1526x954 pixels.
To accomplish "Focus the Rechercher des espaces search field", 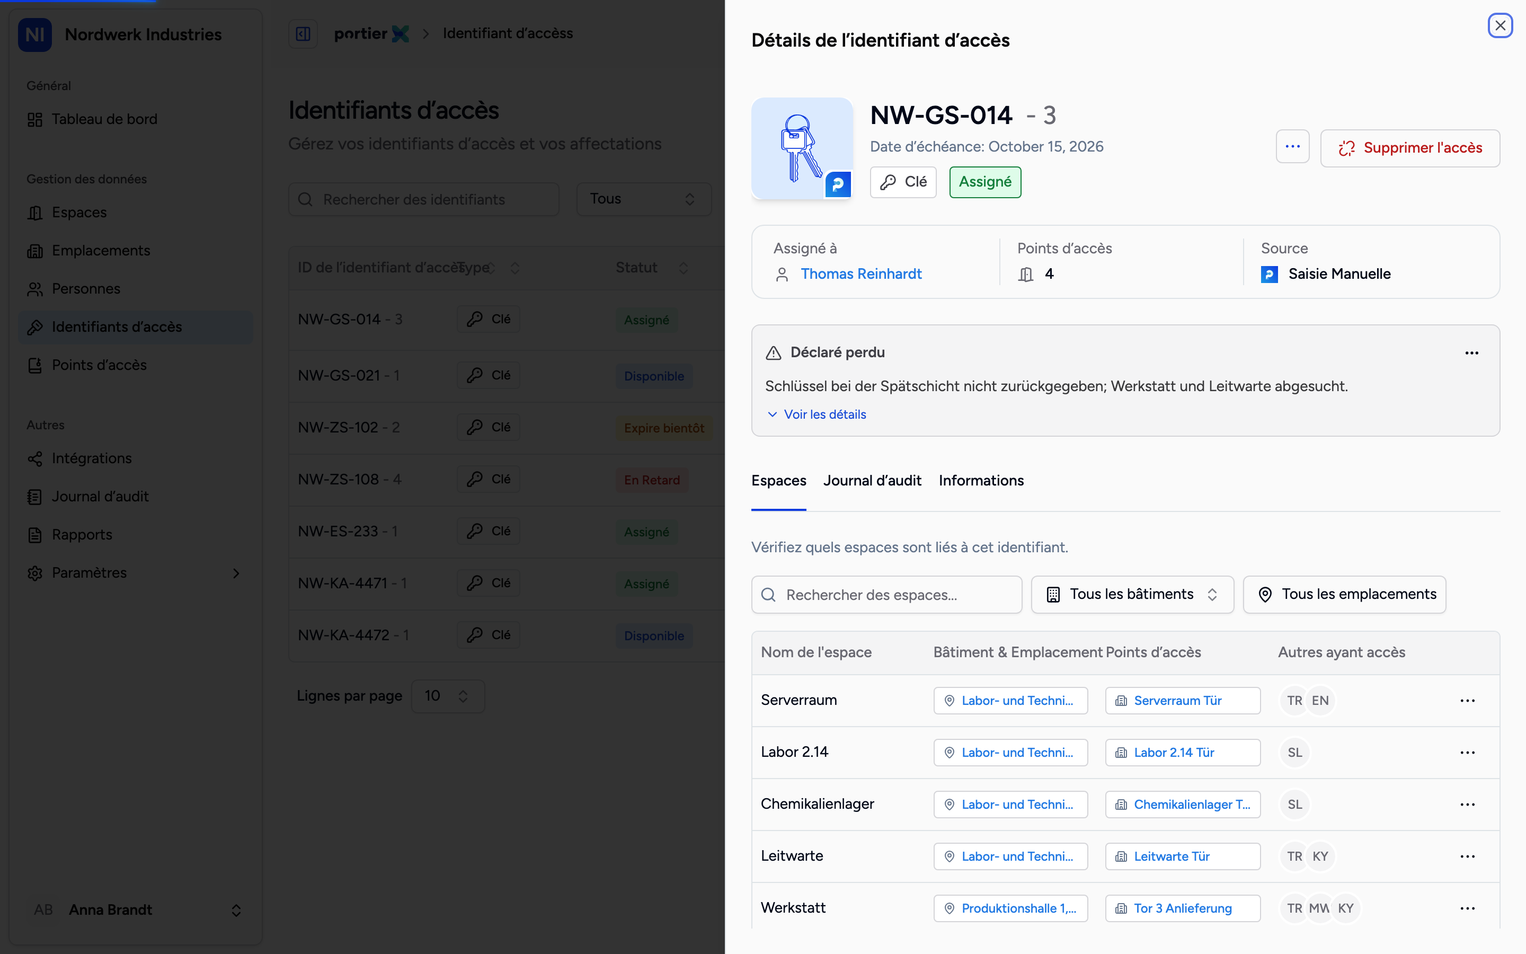I will [886, 594].
